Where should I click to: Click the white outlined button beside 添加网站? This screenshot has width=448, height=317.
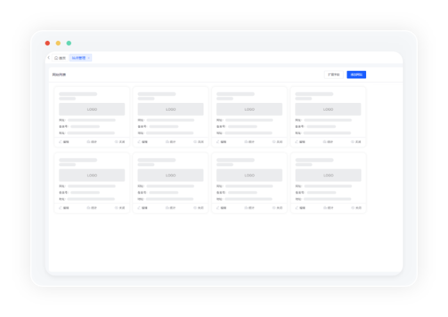coord(333,75)
